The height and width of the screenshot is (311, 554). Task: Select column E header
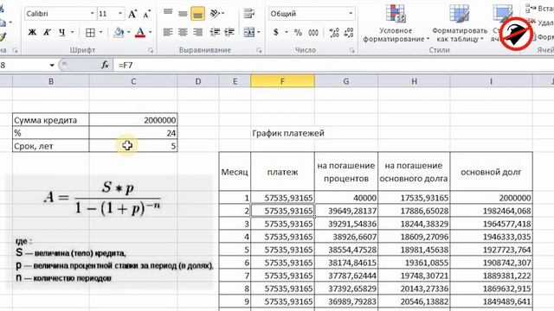(x=235, y=81)
